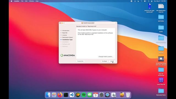The image size is (176, 99).
Task: Open Finder from the dock
Action: [x=48, y=95]
